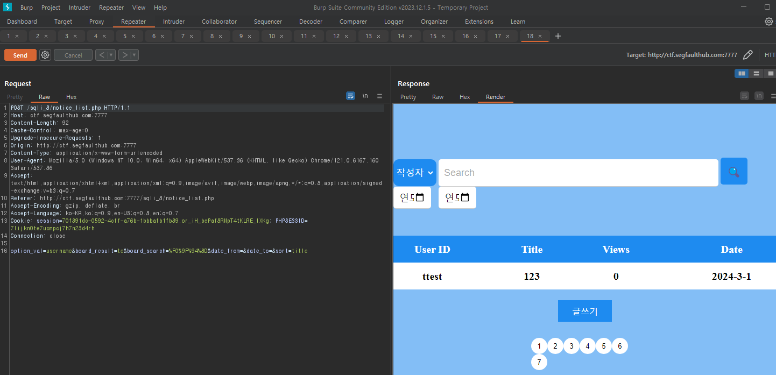Open the Hex tab in Response
Viewport: 776px width, 375px height.
pyautogui.click(x=465, y=97)
